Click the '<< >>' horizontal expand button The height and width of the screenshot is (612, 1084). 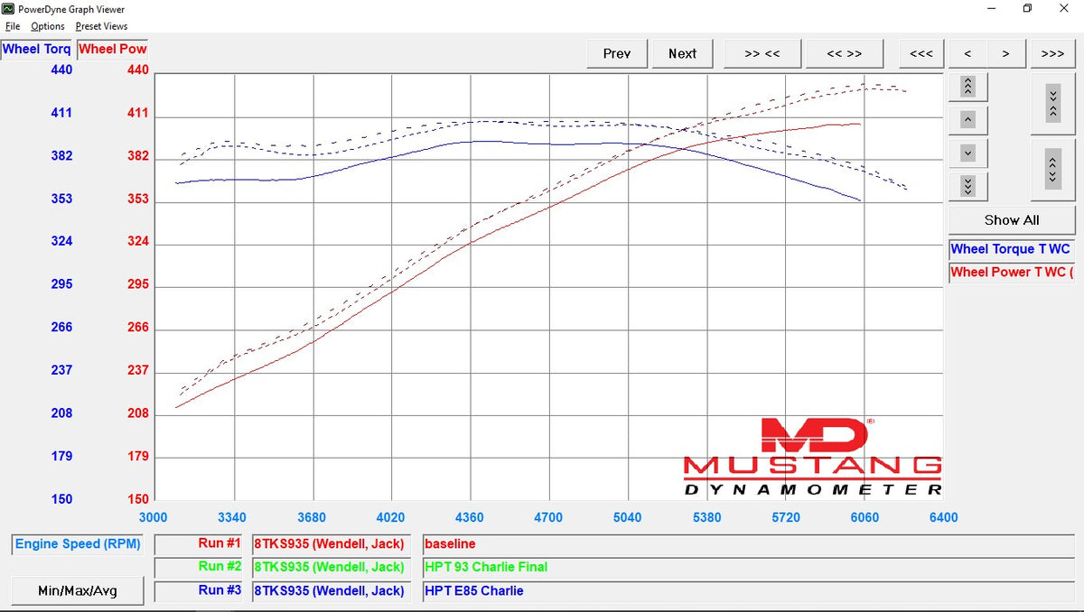click(845, 53)
